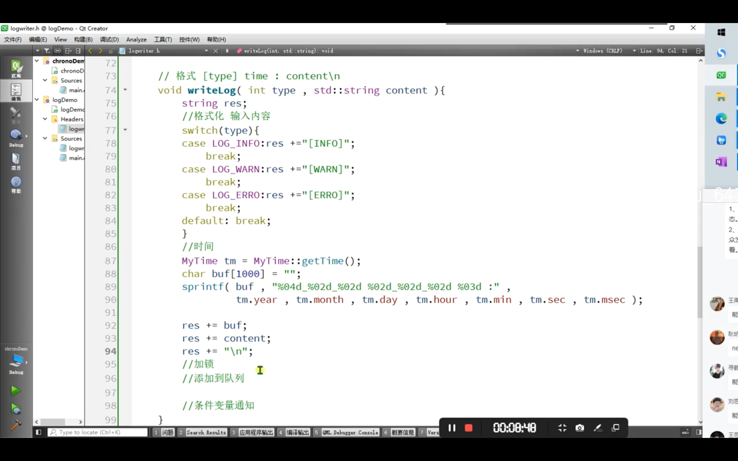Open the Welcome mode in sidebar
The height and width of the screenshot is (461, 738).
coord(16,68)
